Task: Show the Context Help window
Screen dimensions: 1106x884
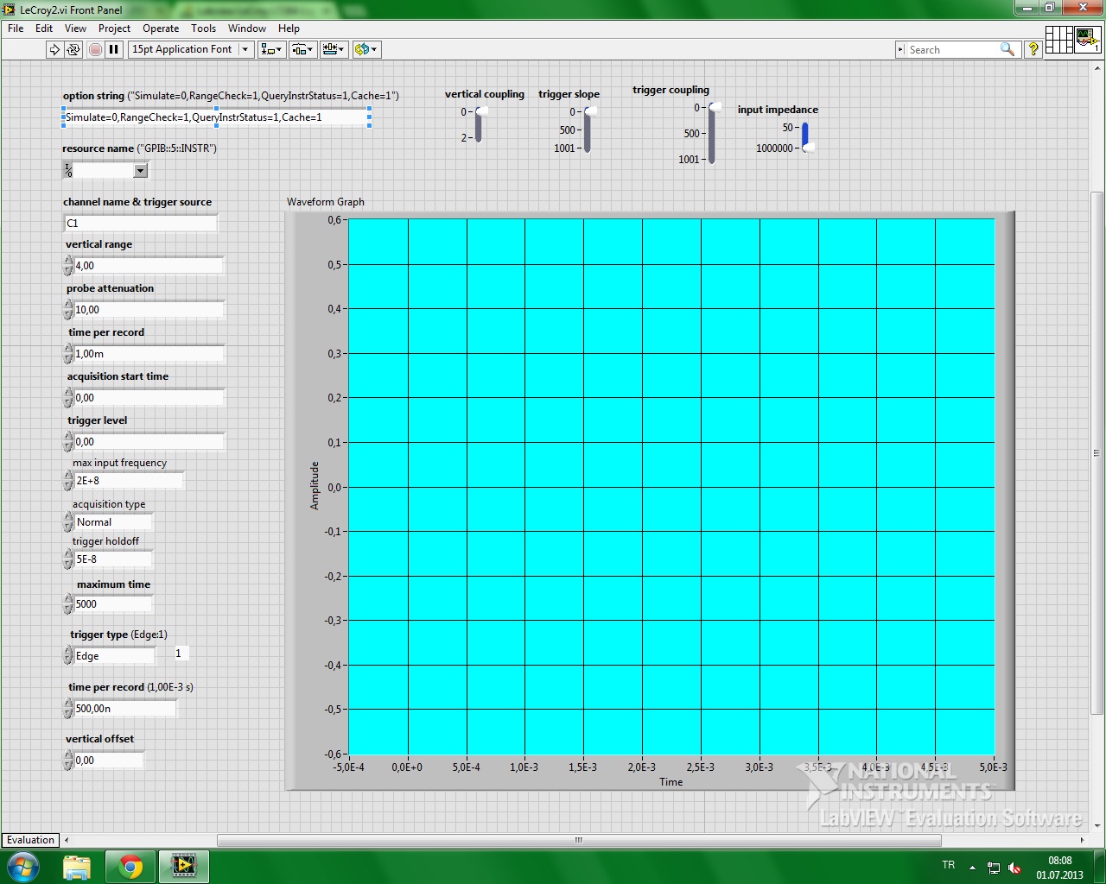Action: 1033,50
